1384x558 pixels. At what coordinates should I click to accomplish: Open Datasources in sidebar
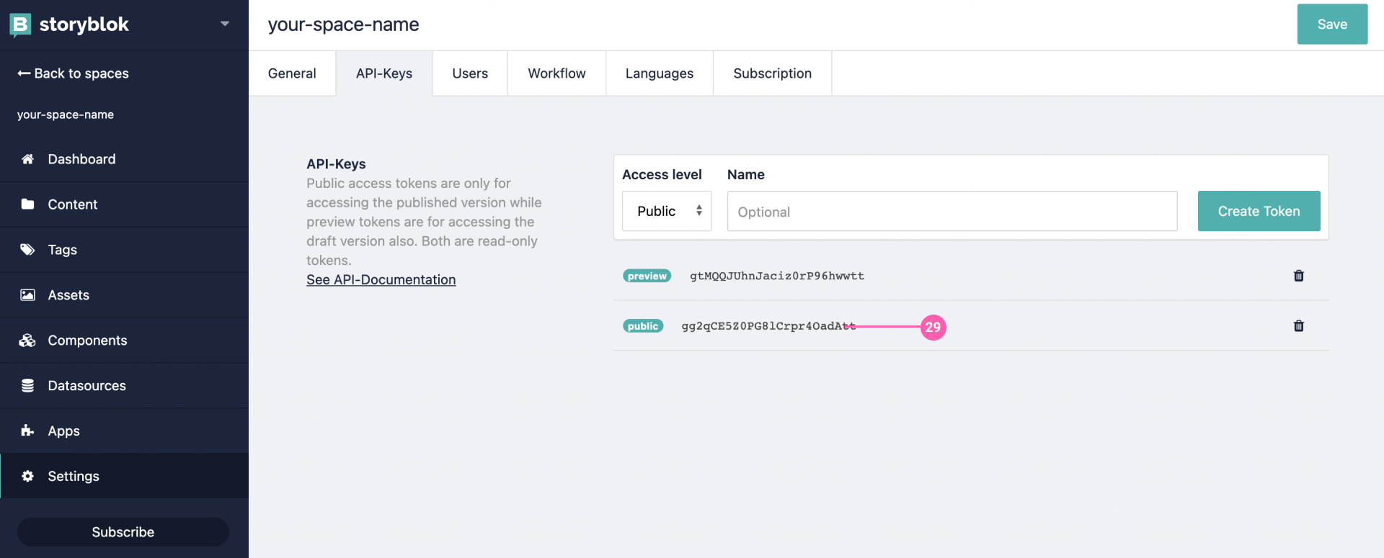[124, 386]
